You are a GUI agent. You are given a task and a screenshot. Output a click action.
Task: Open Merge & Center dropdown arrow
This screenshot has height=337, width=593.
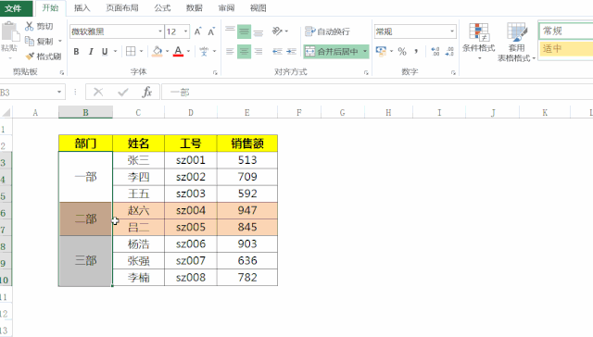(365, 51)
